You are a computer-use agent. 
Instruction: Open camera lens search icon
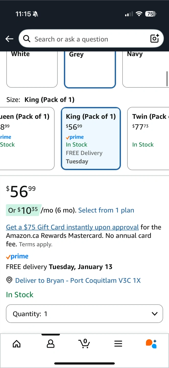point(155,39)
